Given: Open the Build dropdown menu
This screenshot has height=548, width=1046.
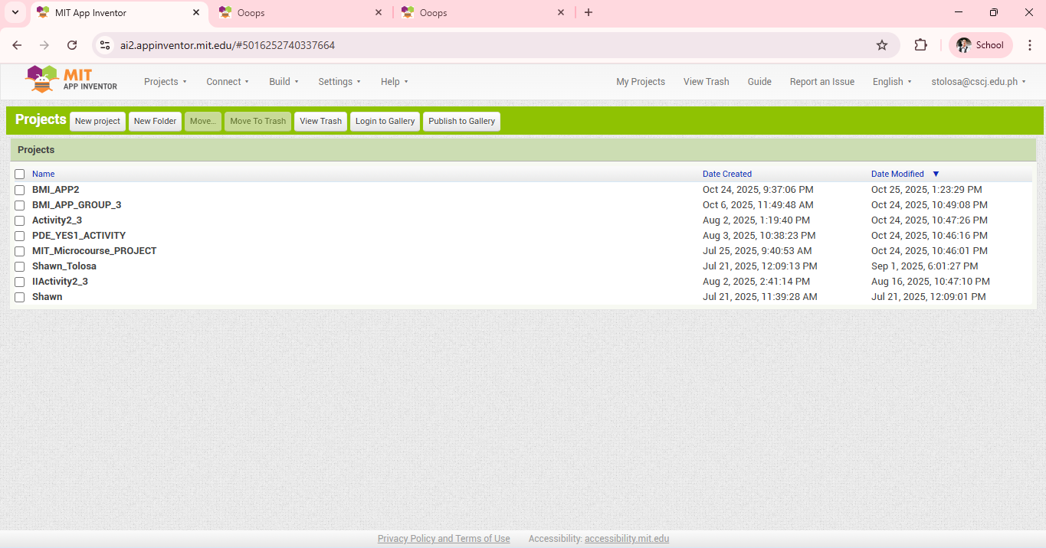Looking at the screenshot, I should coord(284,82).
